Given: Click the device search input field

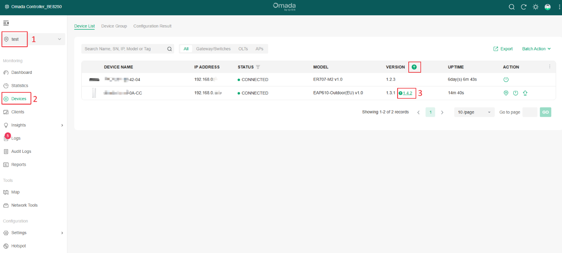Looking at the screenshot, I should [x=124, y=49].
